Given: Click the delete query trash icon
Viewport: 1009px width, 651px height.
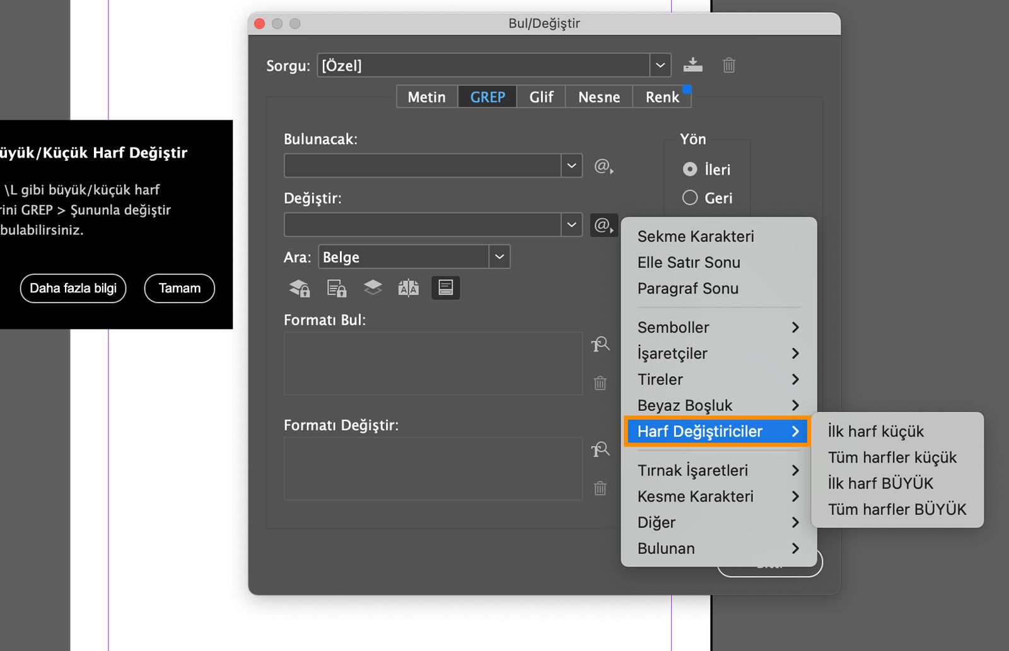Looking at the screenshot, I should coord(729,65).
